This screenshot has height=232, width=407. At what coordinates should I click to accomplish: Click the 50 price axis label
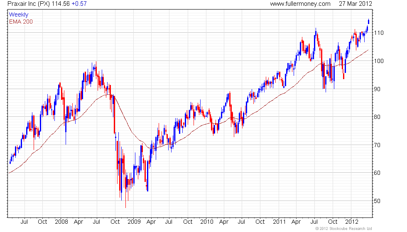coord(377,201)
